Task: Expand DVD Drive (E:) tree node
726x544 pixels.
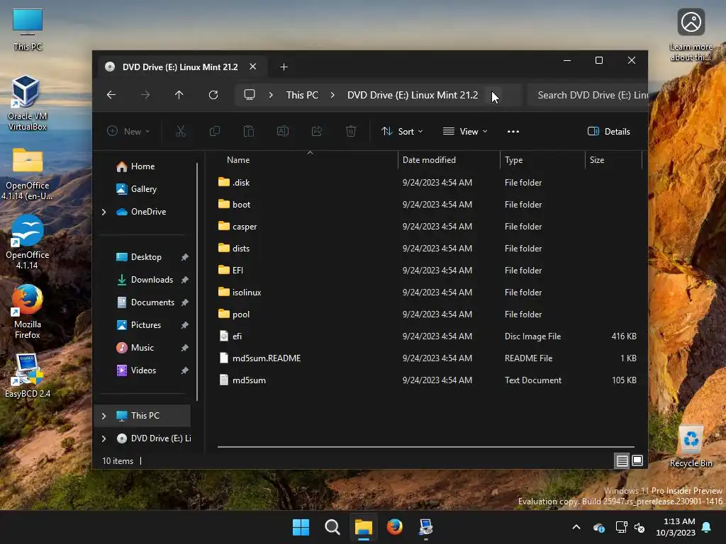Action: [104, 438]
